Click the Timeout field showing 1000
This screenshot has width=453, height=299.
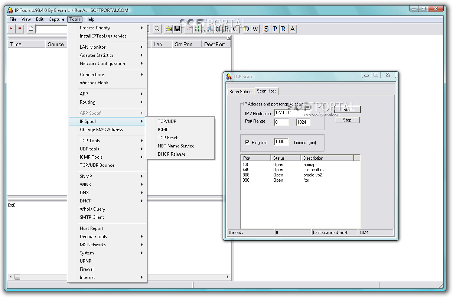tap(281, 142)
